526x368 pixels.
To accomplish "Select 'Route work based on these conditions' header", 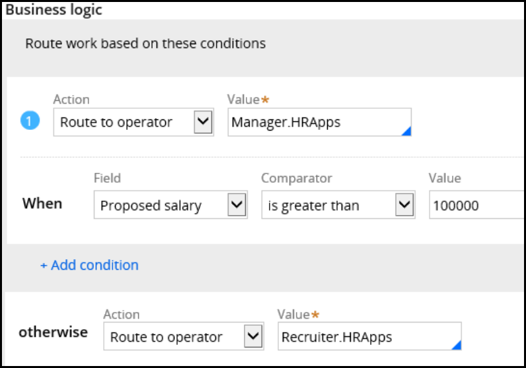I will coord(145,44).
